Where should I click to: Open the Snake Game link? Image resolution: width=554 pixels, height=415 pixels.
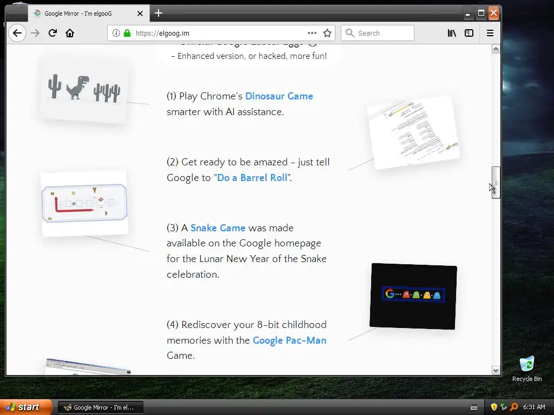pyautogui.click(x=217, y=228)
